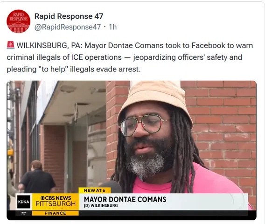Click the microphone at bottom of video
The image size is (265, 224).
pos(111,187)
